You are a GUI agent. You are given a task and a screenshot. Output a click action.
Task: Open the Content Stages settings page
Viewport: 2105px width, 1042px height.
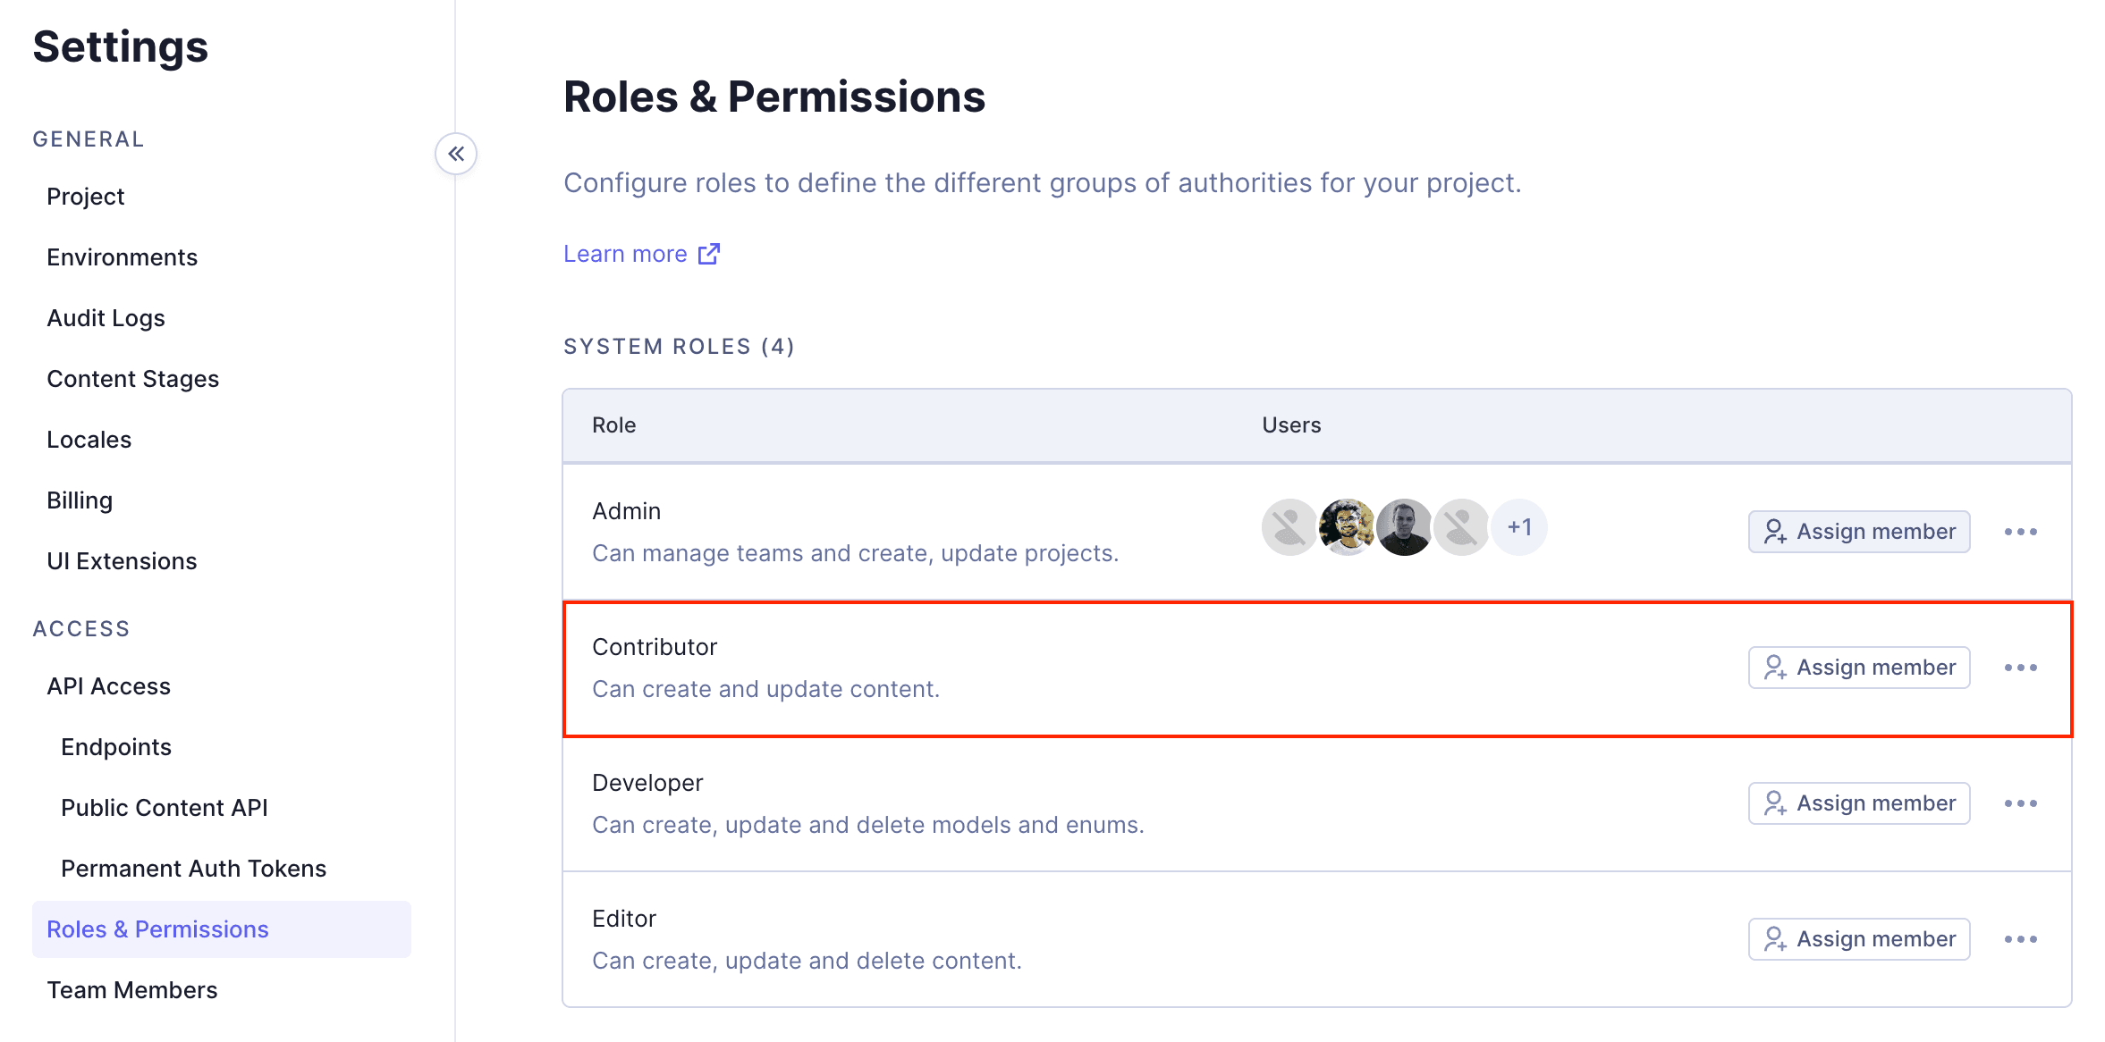coord(132,379)
